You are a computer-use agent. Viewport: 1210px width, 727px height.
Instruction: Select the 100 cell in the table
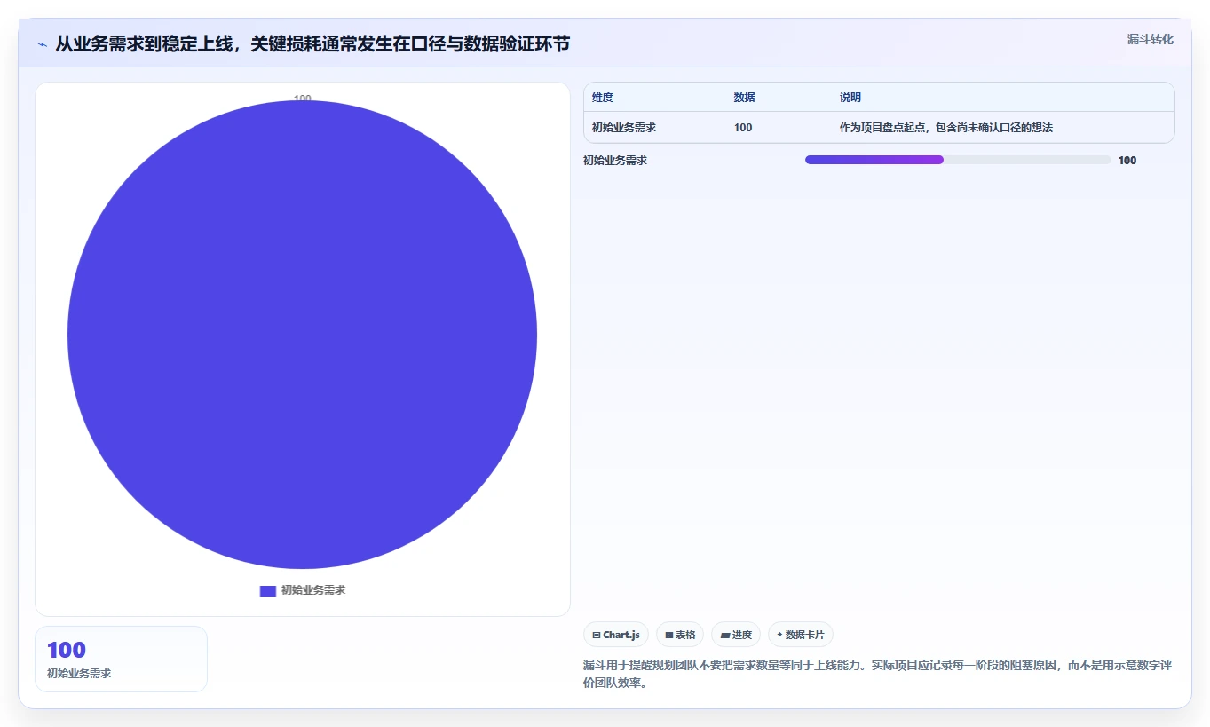743,128
